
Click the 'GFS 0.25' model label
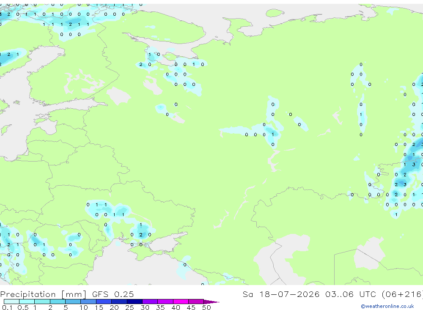(x=113, y=294)
